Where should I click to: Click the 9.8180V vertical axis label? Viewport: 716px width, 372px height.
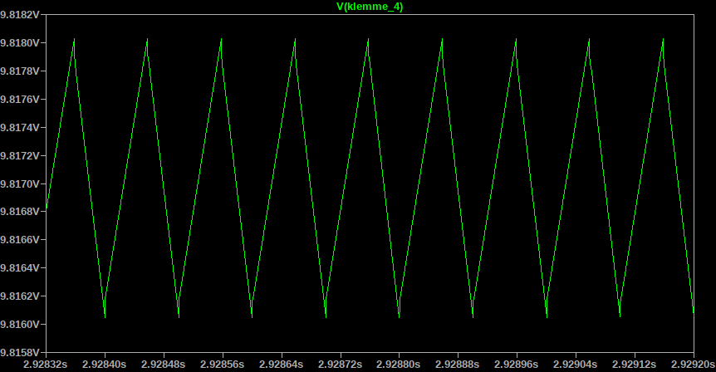[20, 43]
